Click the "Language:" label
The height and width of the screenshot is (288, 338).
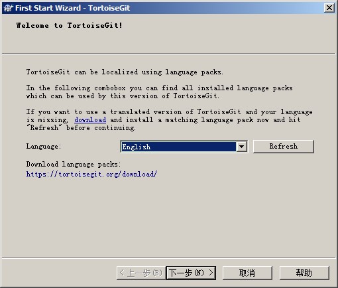pyautogui.click(x=43, y=147)
